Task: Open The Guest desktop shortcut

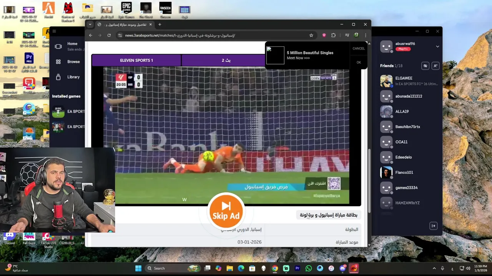Action: [146, 10]
